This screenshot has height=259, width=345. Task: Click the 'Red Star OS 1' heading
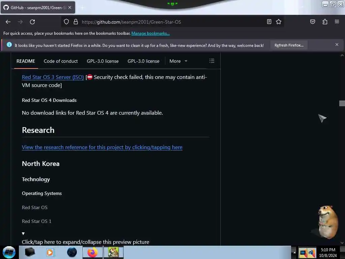(x=36, y=221)
